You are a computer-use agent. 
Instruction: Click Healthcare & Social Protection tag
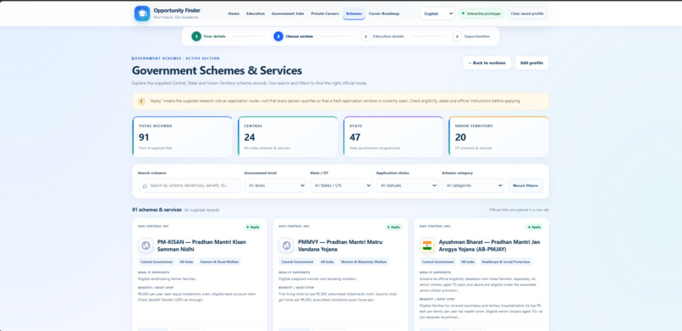click(x=505, y=262)
